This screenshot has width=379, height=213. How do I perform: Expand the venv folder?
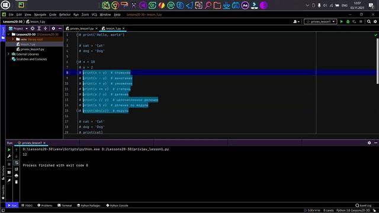(x=13, y=39)
